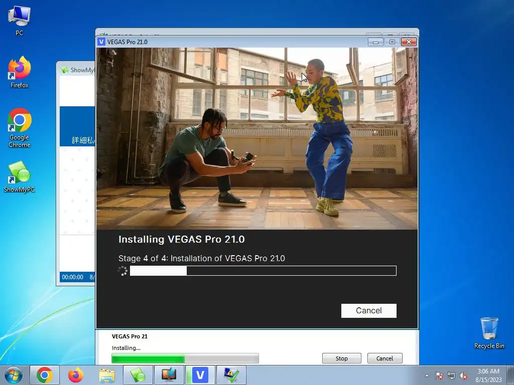The width and height of the screenshot is (514, 385).
Task: Open Action Center flag icon
Action: [x=439, y=375]
